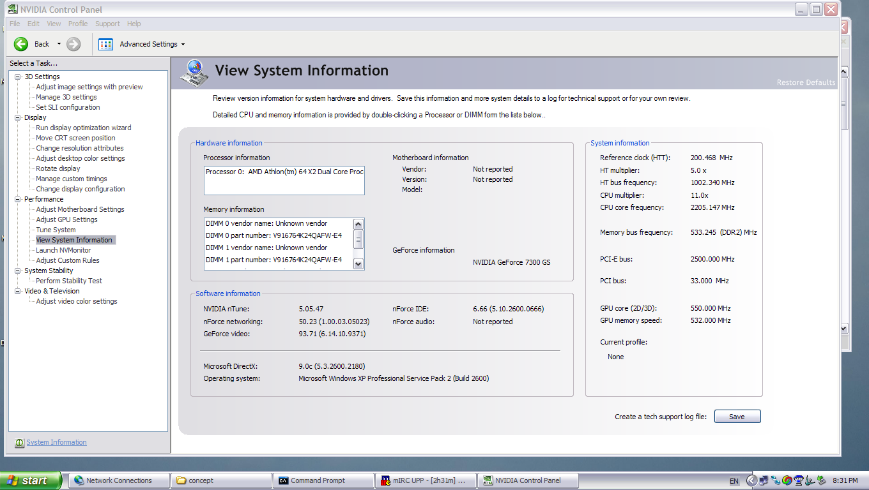Open the File menu
The image size is (869, 490).
[x=15, y=24]
